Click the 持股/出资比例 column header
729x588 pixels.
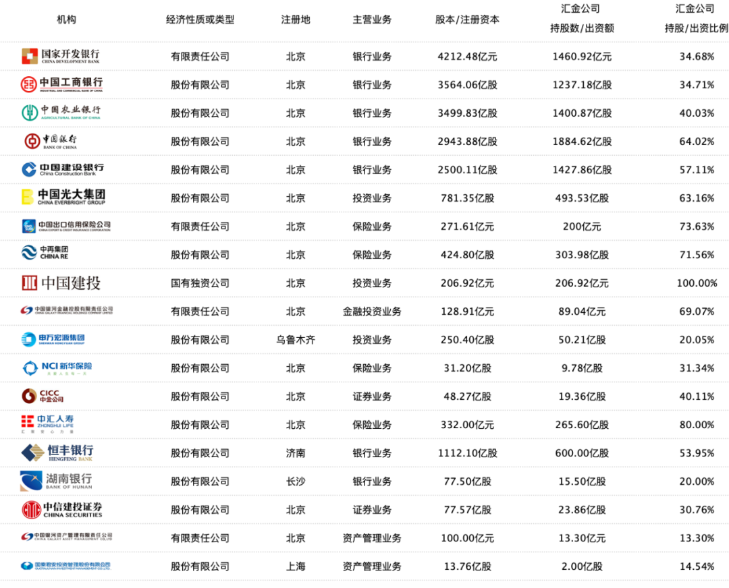[696, 28]
